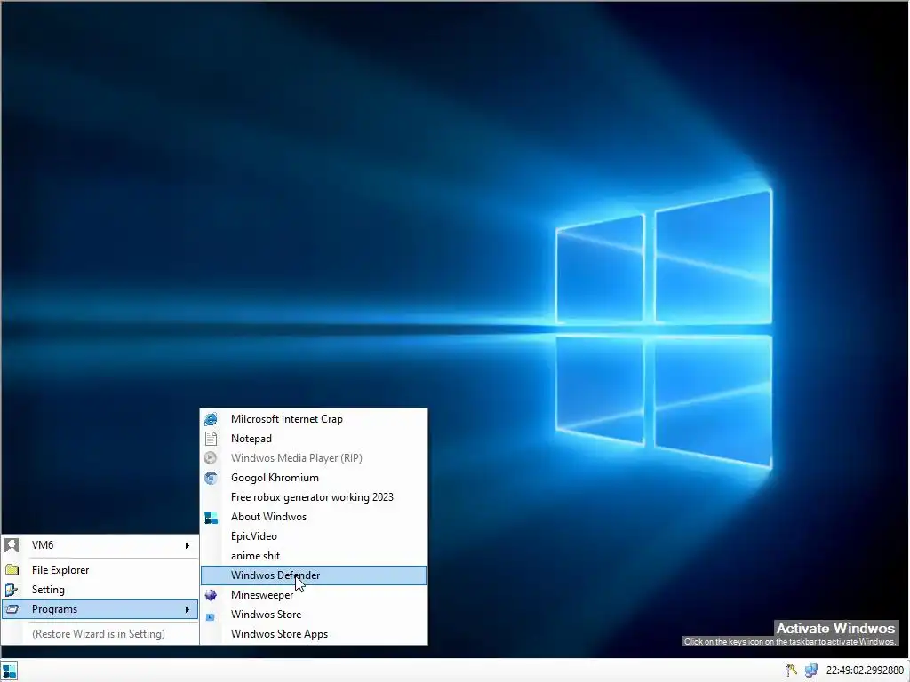910x682 pixels.
Task: Click the greyed-out Media Player icon
Action: 211,458
